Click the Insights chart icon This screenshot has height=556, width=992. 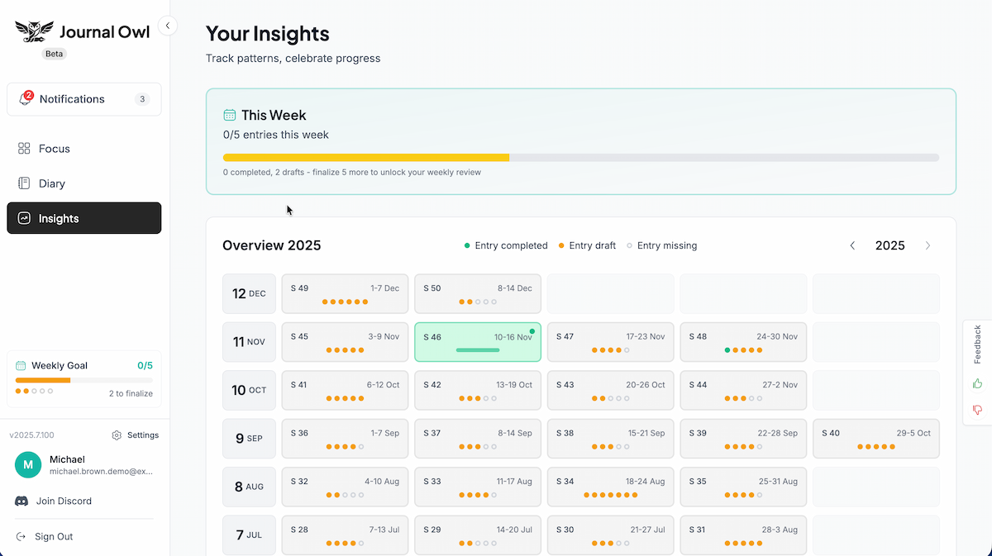tap(23, 218)
